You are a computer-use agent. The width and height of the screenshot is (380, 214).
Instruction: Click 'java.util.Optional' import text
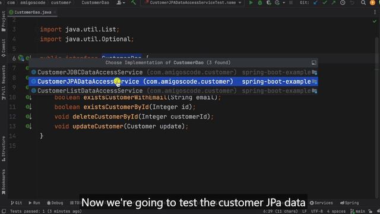point(98,39)
